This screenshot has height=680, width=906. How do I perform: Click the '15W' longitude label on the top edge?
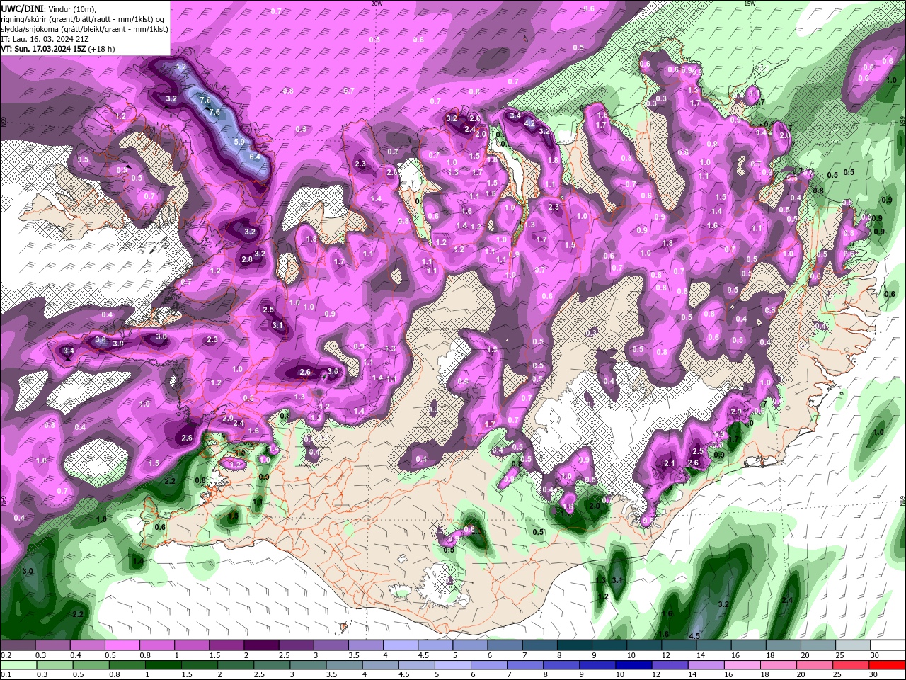pyautogui.click(x=750, y=4)
